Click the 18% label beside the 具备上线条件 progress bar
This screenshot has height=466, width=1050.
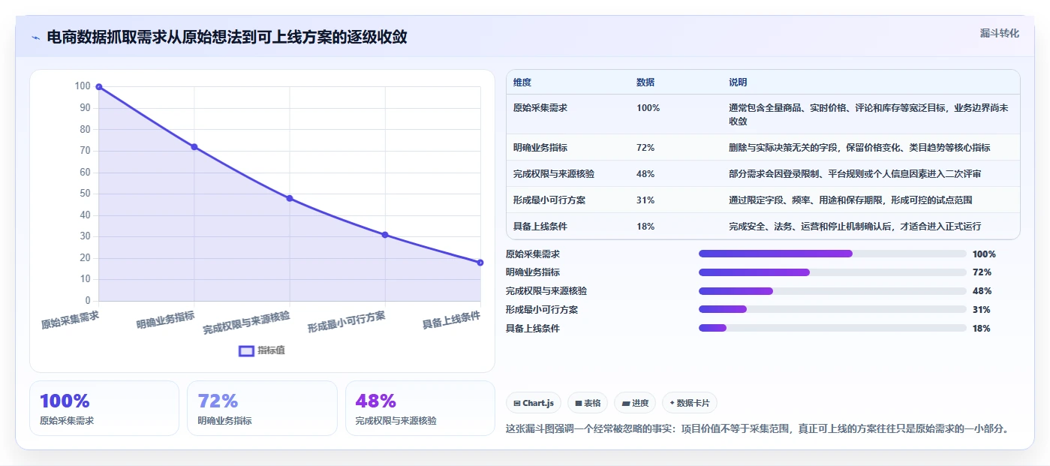coord(982,329)
